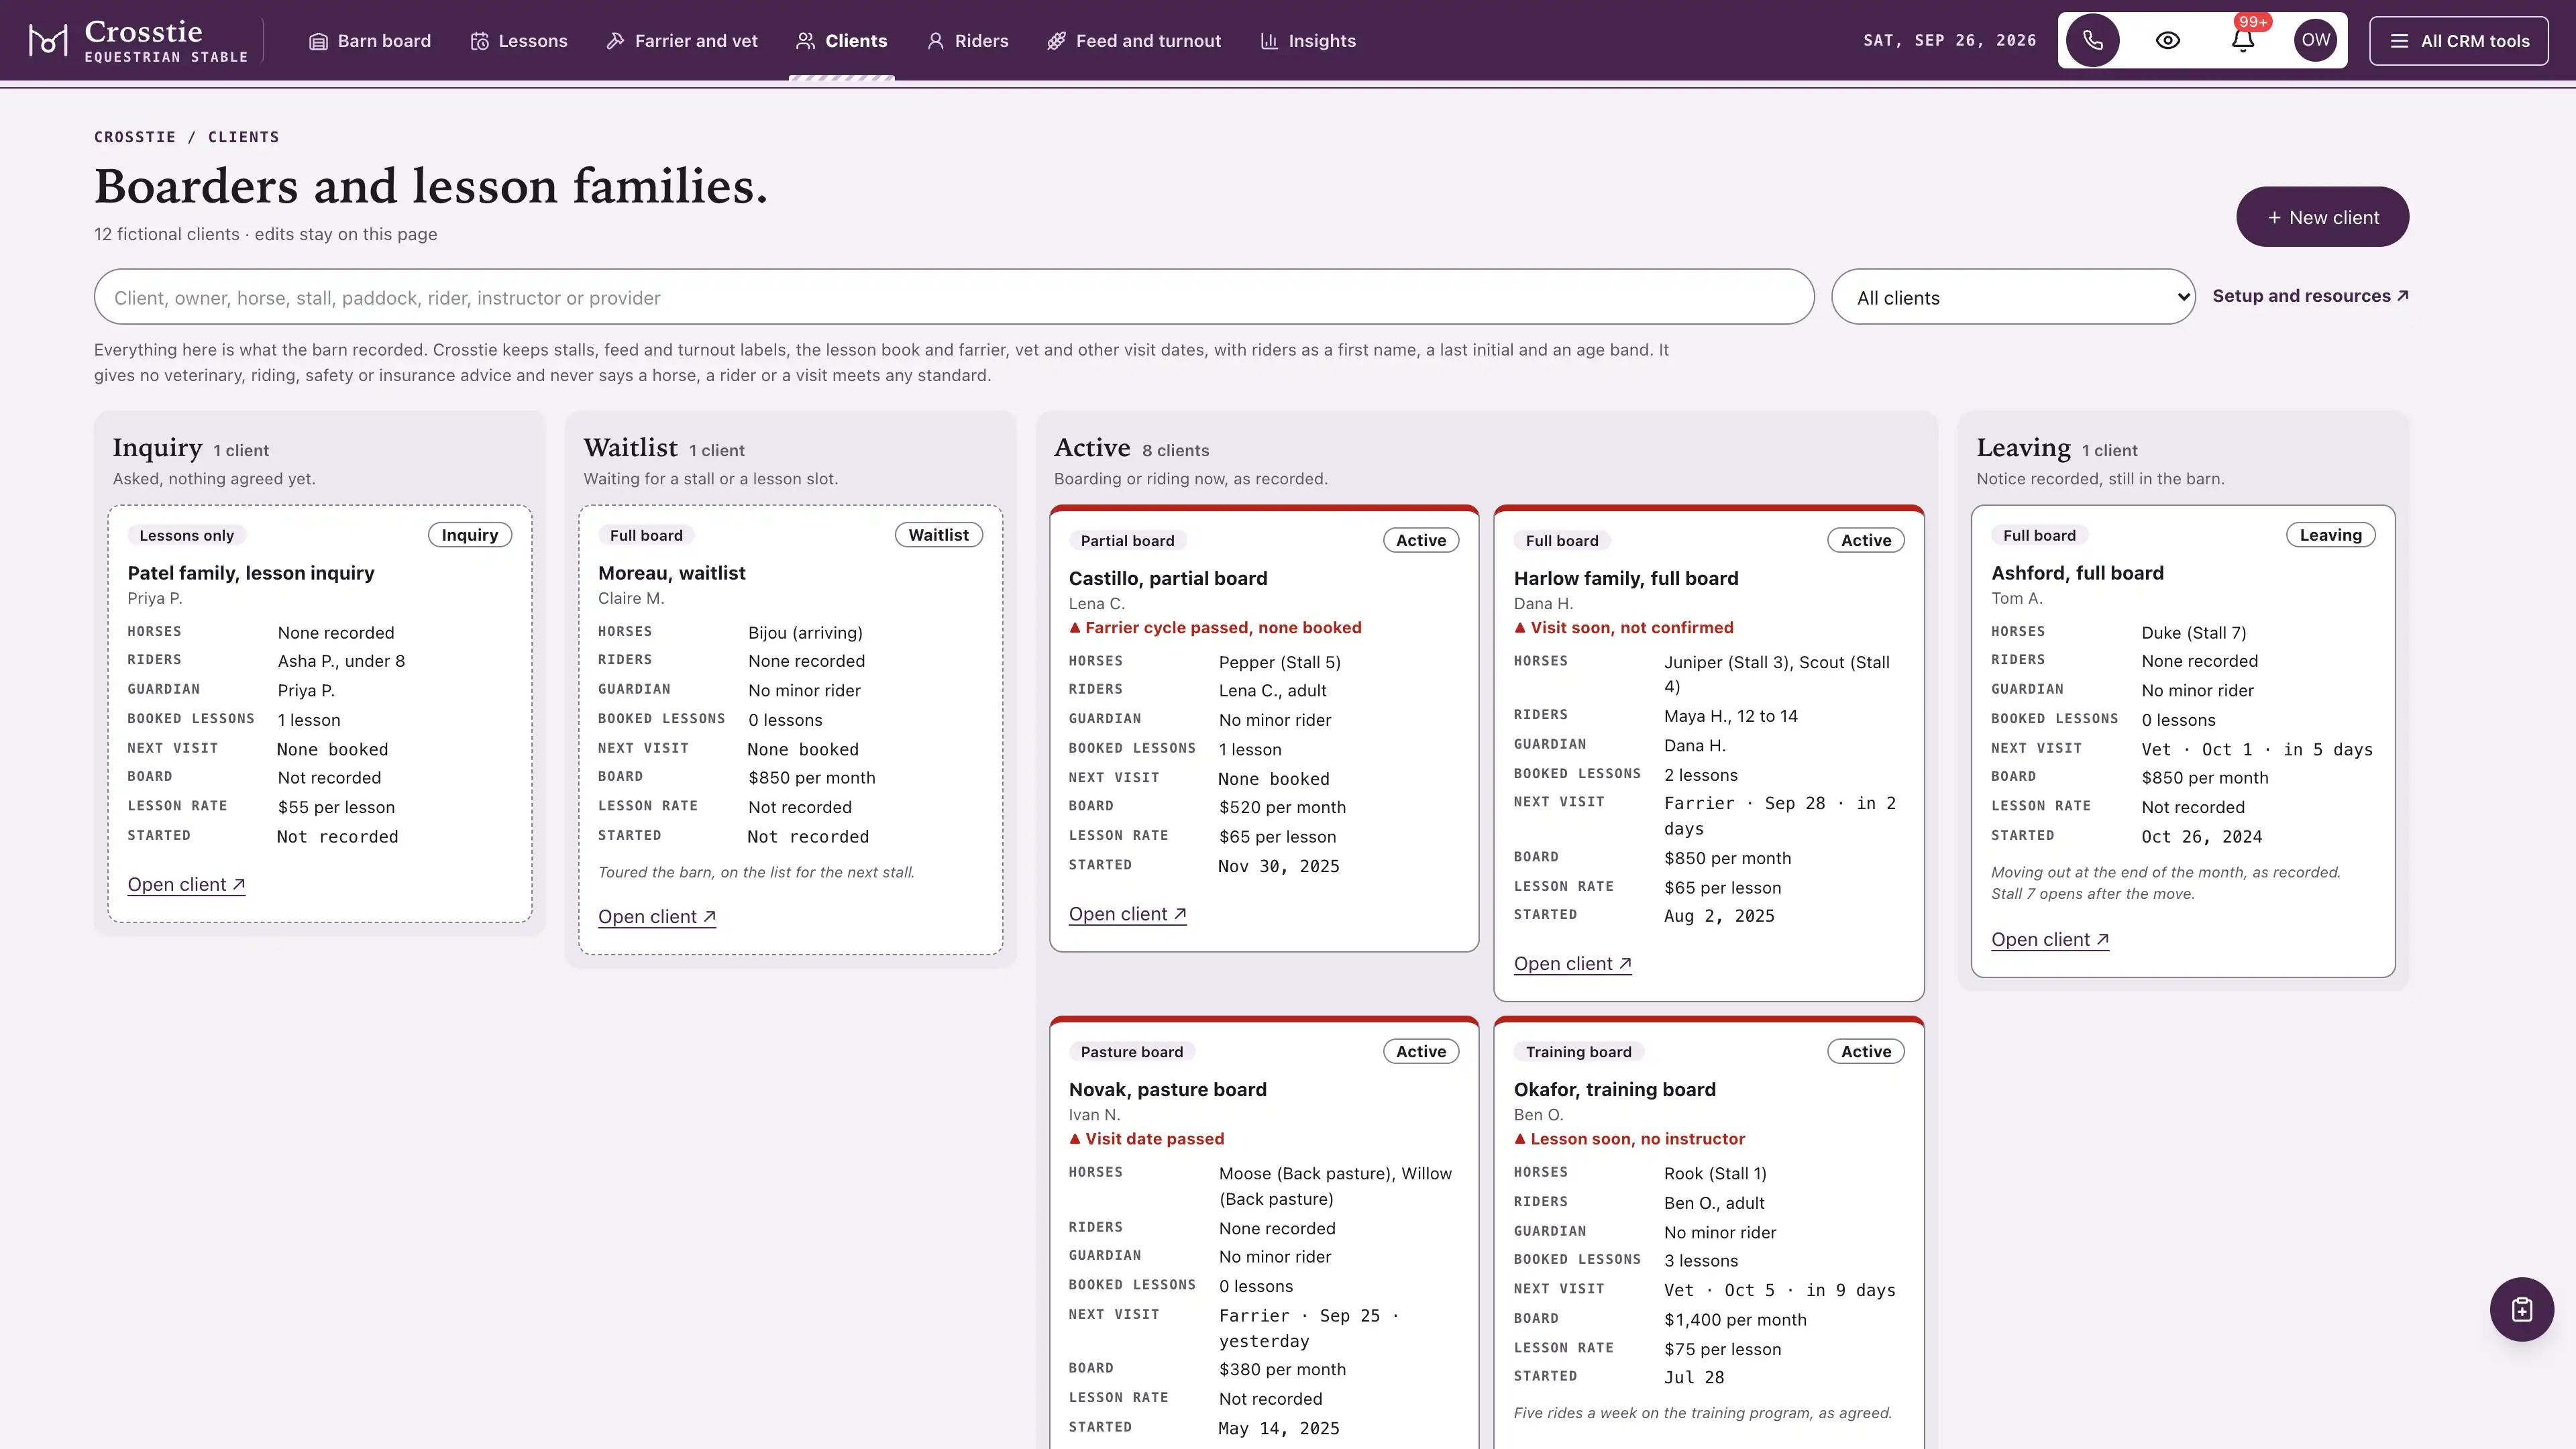This screenshot has height=1449, width=2576.
Task: Click the Lessons calendar icon
Action: click(480, 42)
